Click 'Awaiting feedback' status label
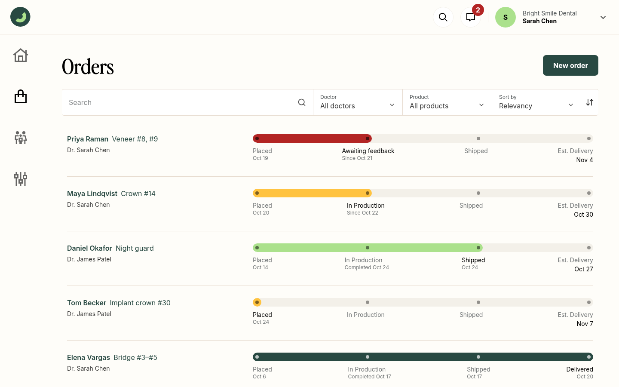This screenshot has height=387, width=619. pos(368,151)
